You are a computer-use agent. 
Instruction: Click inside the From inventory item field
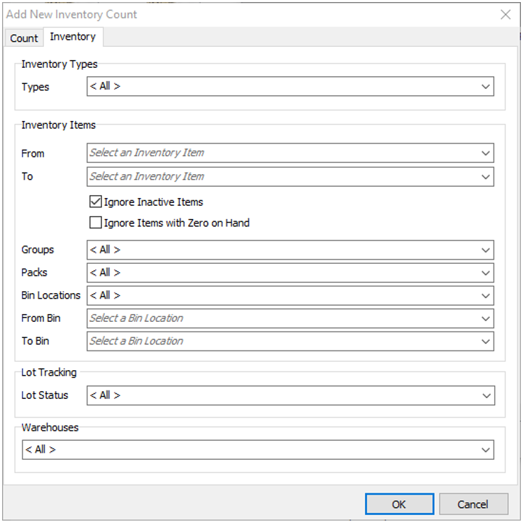(x=280, y=153)
